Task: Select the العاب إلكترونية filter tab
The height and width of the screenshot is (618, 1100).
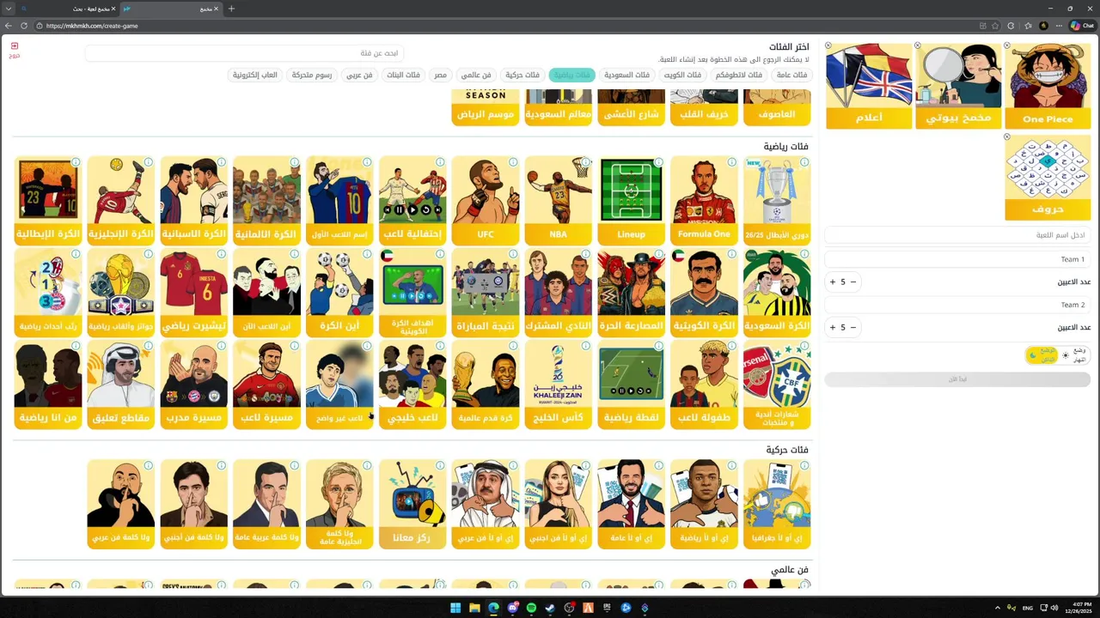Action: click(255, 75)
